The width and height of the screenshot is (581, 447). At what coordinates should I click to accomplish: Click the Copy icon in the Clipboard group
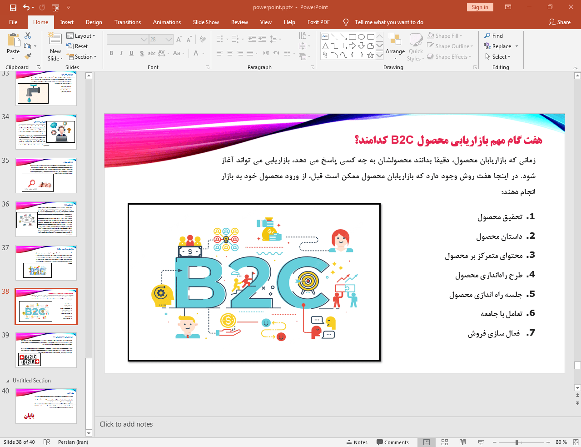click(x=28, y=46)
